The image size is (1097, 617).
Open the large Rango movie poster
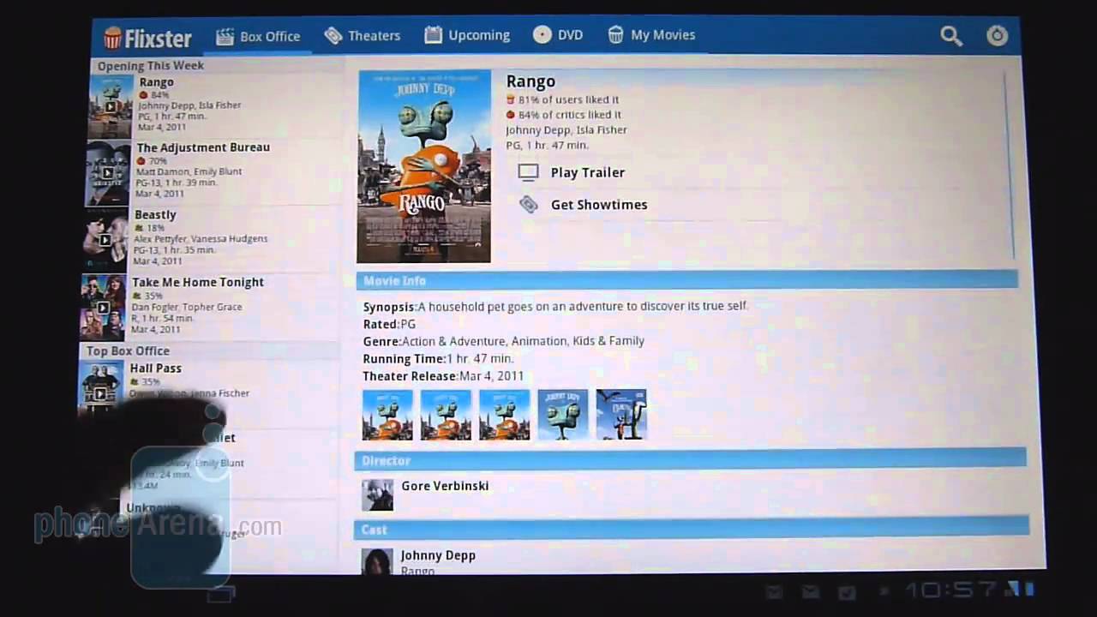pos(424,166)
